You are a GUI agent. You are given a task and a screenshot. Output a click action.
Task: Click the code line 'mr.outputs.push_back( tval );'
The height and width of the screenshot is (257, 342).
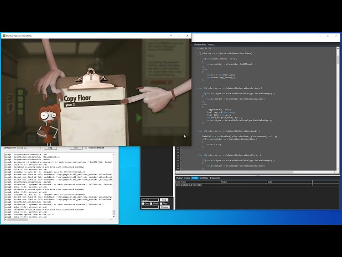225,118
